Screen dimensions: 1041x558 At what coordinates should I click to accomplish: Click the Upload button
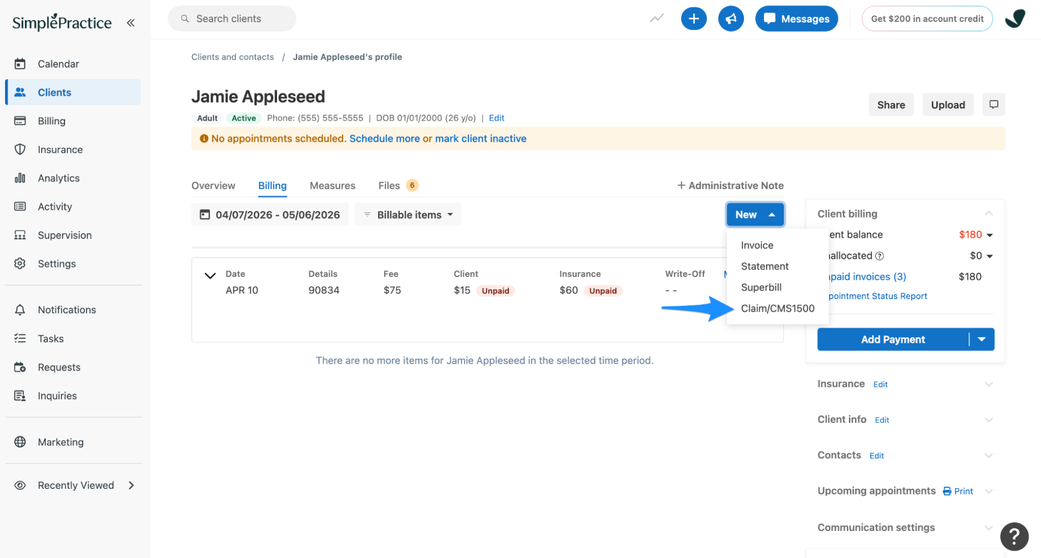coord(948,105)
